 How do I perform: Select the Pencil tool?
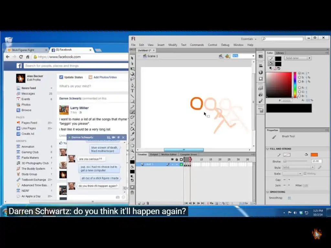coord(132,107)
